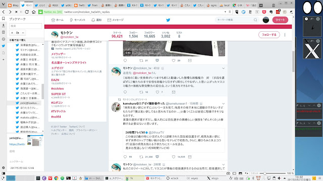Show profile Tweets count 96,421 tab

pyautogui.click(x=117, y=35)
